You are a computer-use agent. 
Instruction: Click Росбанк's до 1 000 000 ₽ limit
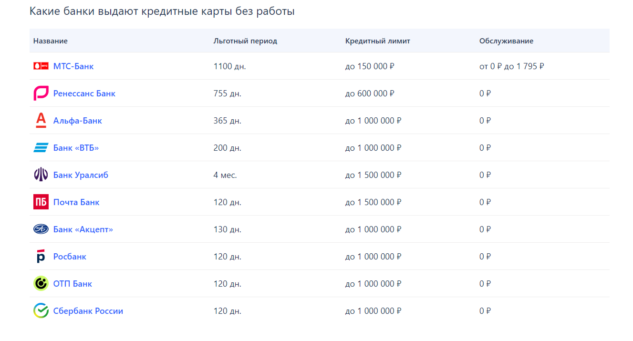(x=374, y=257)
